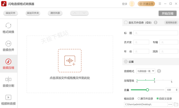
Task: Click the headphone icon in the ID3 header
Action: coord(126,23)
